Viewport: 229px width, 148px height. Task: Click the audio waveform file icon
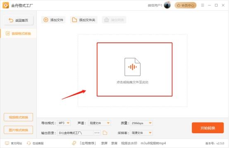click(x=132, y=67)
